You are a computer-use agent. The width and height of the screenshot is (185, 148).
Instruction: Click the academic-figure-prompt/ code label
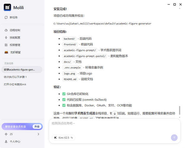[x=80, y=50]
